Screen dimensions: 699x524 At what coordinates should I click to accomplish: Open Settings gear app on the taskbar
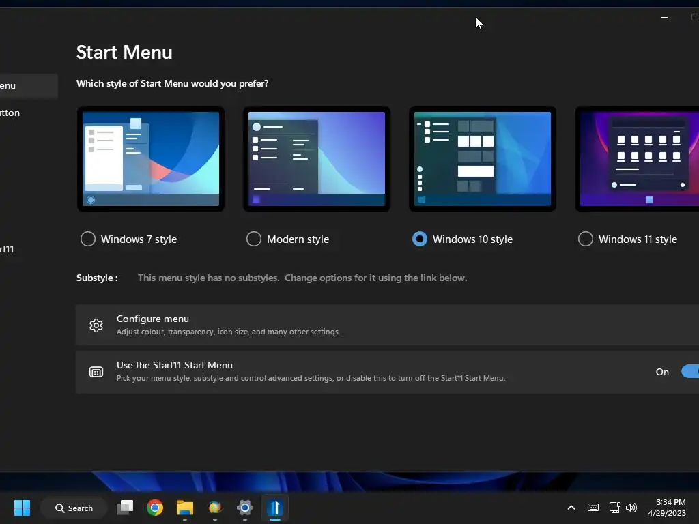[x=245, y=508]
